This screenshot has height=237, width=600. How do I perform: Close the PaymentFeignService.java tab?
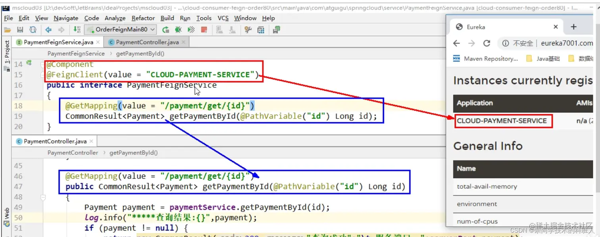(98, 42)
